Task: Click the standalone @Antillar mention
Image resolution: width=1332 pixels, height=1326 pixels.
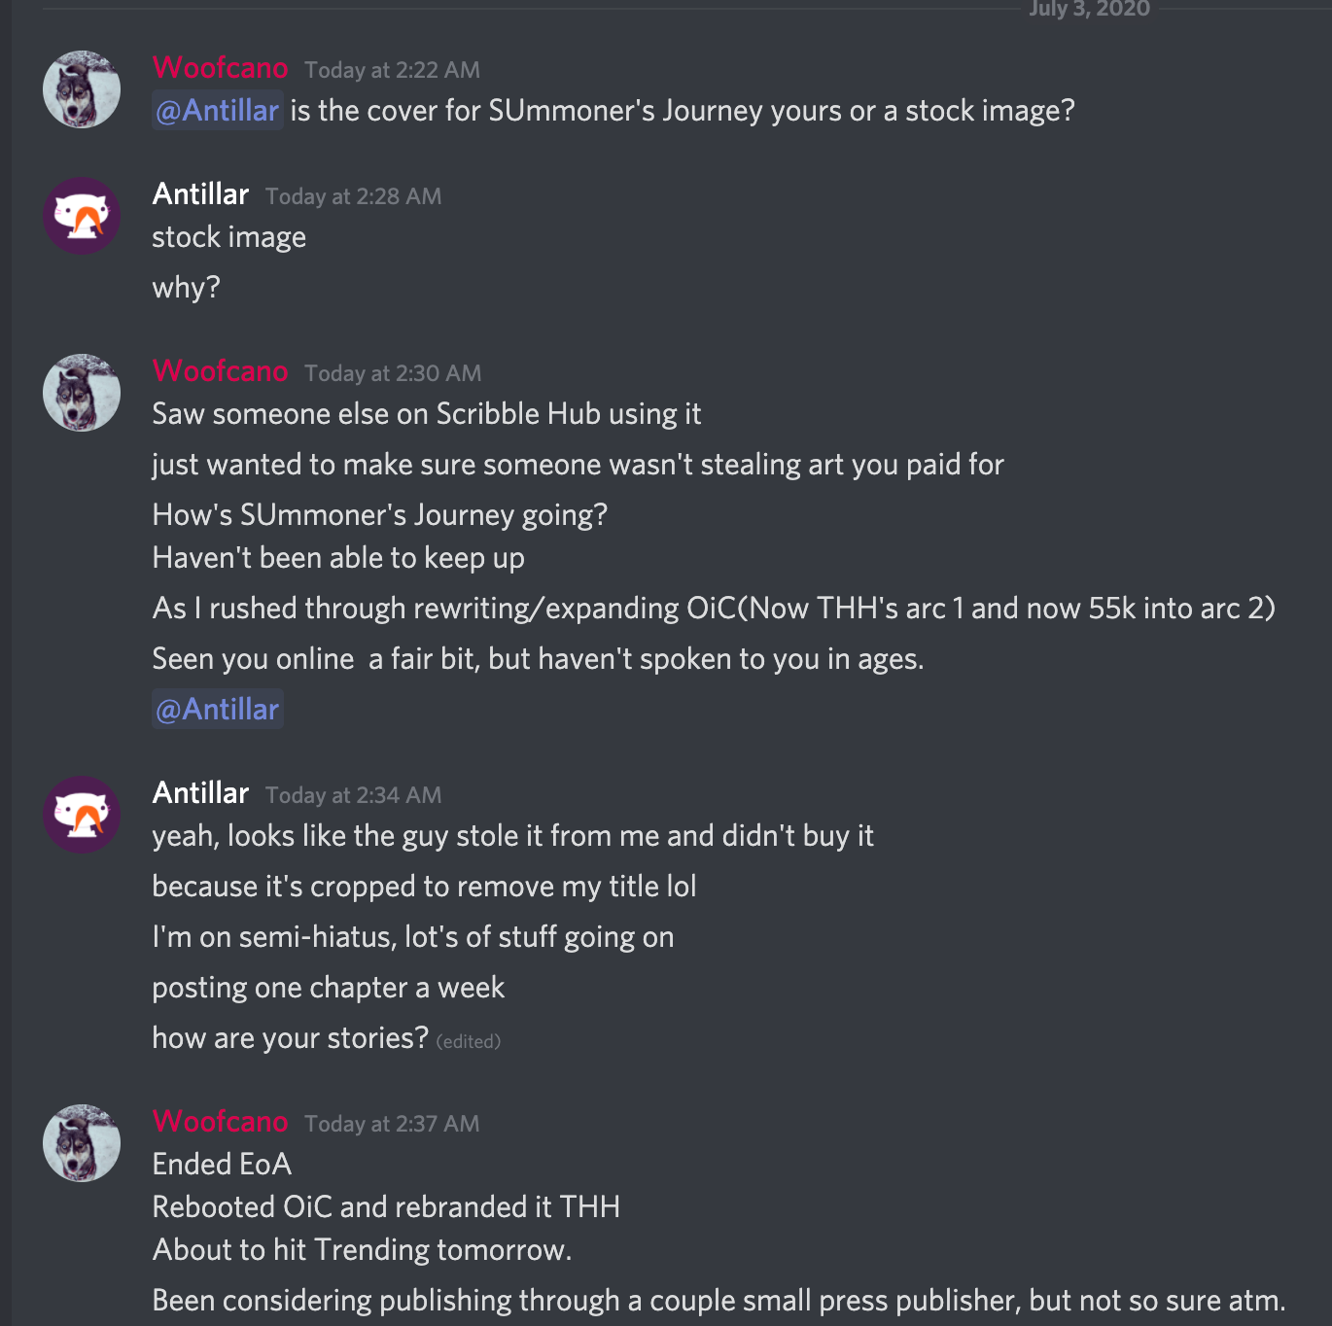Action: (x=218, y=710)
